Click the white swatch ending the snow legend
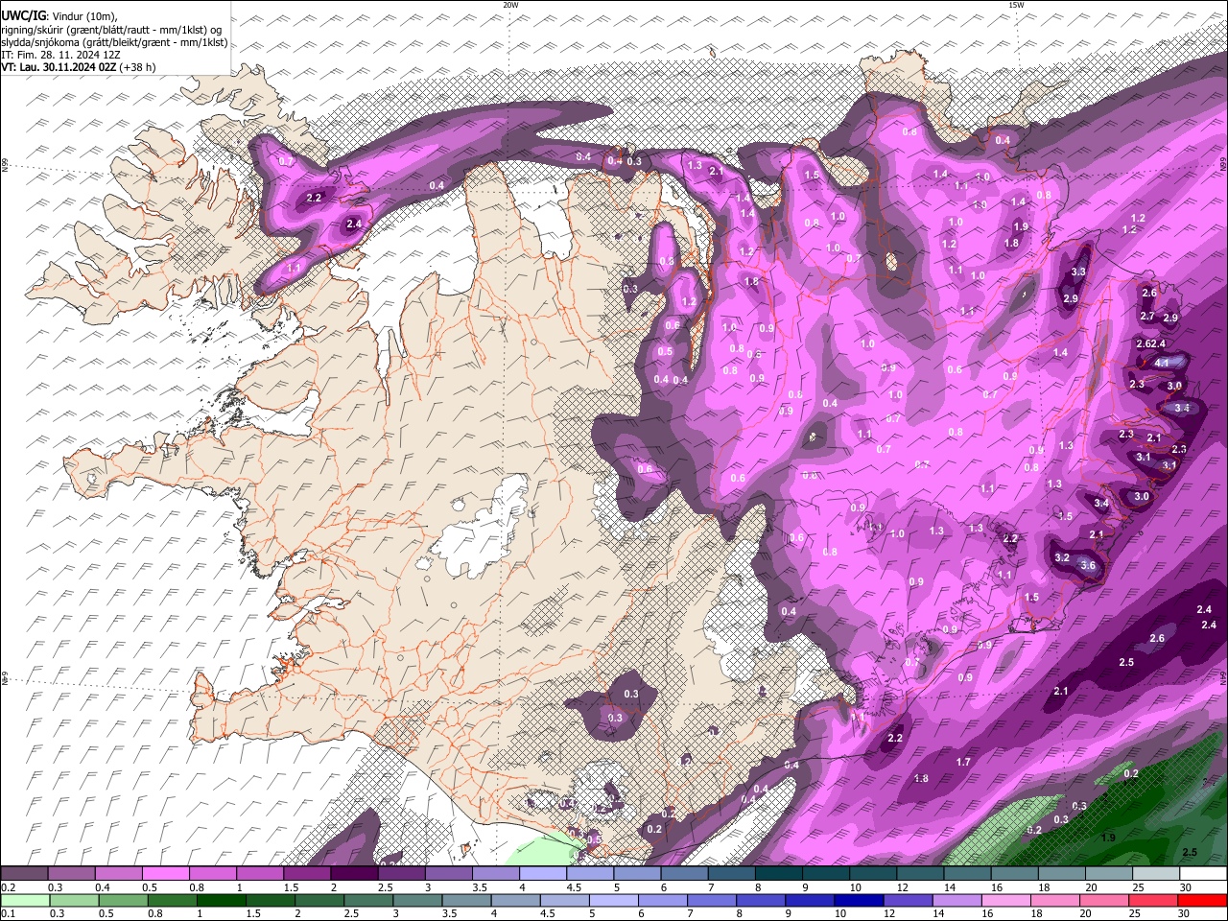1228x921 pixels. pyautogui.click(x=1202, y=873)
